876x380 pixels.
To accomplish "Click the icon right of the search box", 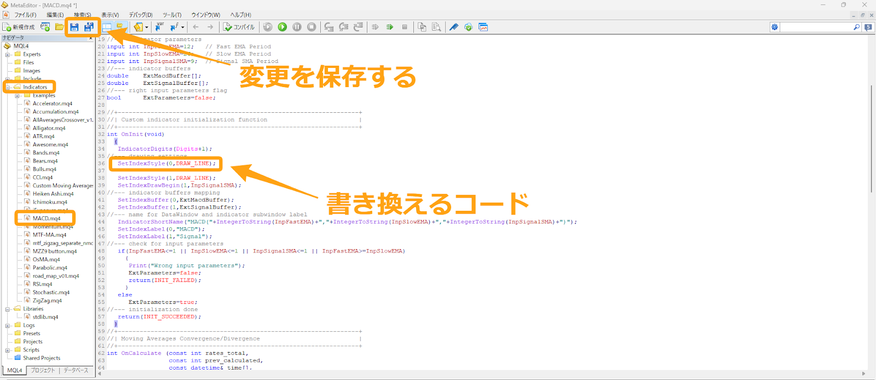I will pyautogui.click(x=868, y=27).
